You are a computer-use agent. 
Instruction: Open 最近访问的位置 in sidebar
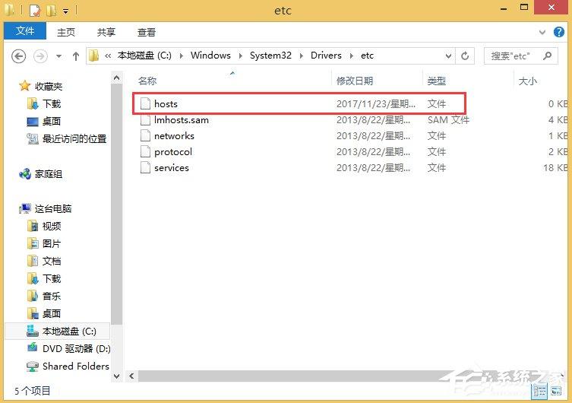pos(74,138)
